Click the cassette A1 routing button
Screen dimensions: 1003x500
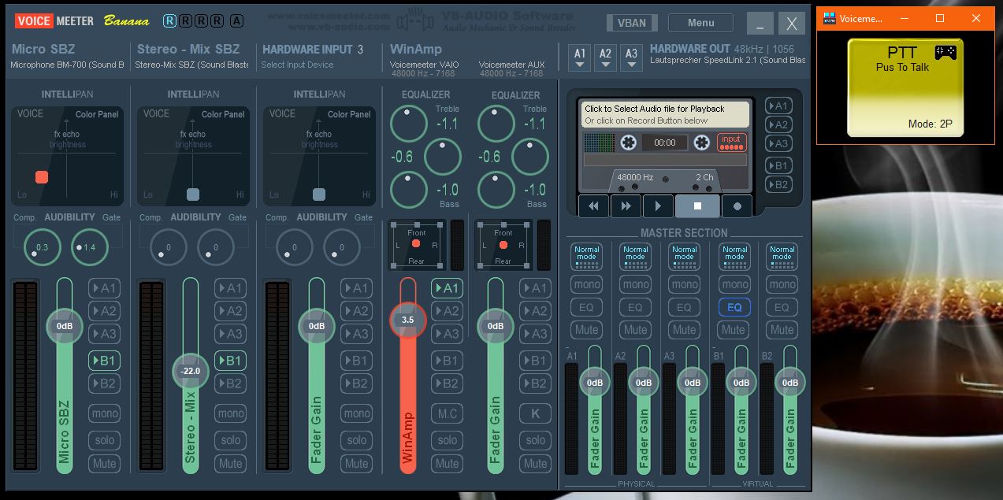[x=778, y=106]
